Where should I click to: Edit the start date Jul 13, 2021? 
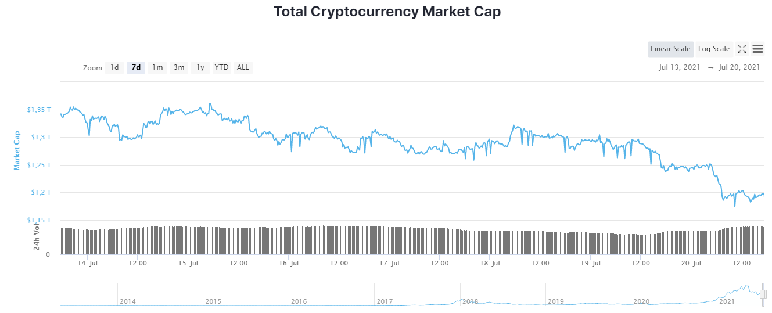click(680, 67)
